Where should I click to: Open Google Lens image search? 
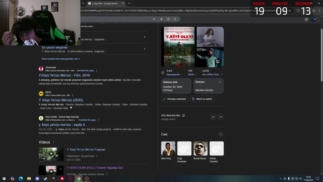(168, 19)
